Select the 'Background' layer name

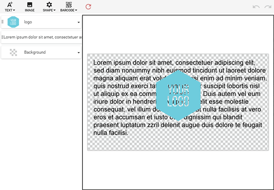[x=35, y=52]
